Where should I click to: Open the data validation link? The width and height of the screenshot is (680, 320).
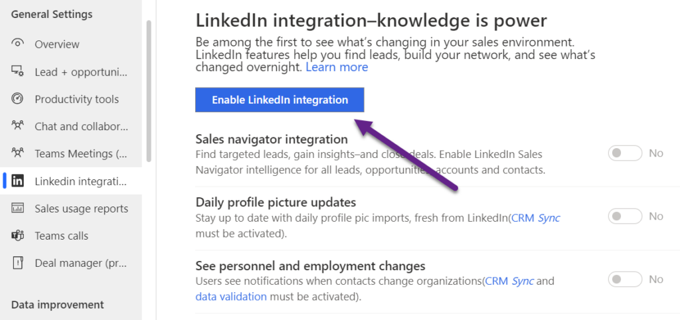pos(231,297)
